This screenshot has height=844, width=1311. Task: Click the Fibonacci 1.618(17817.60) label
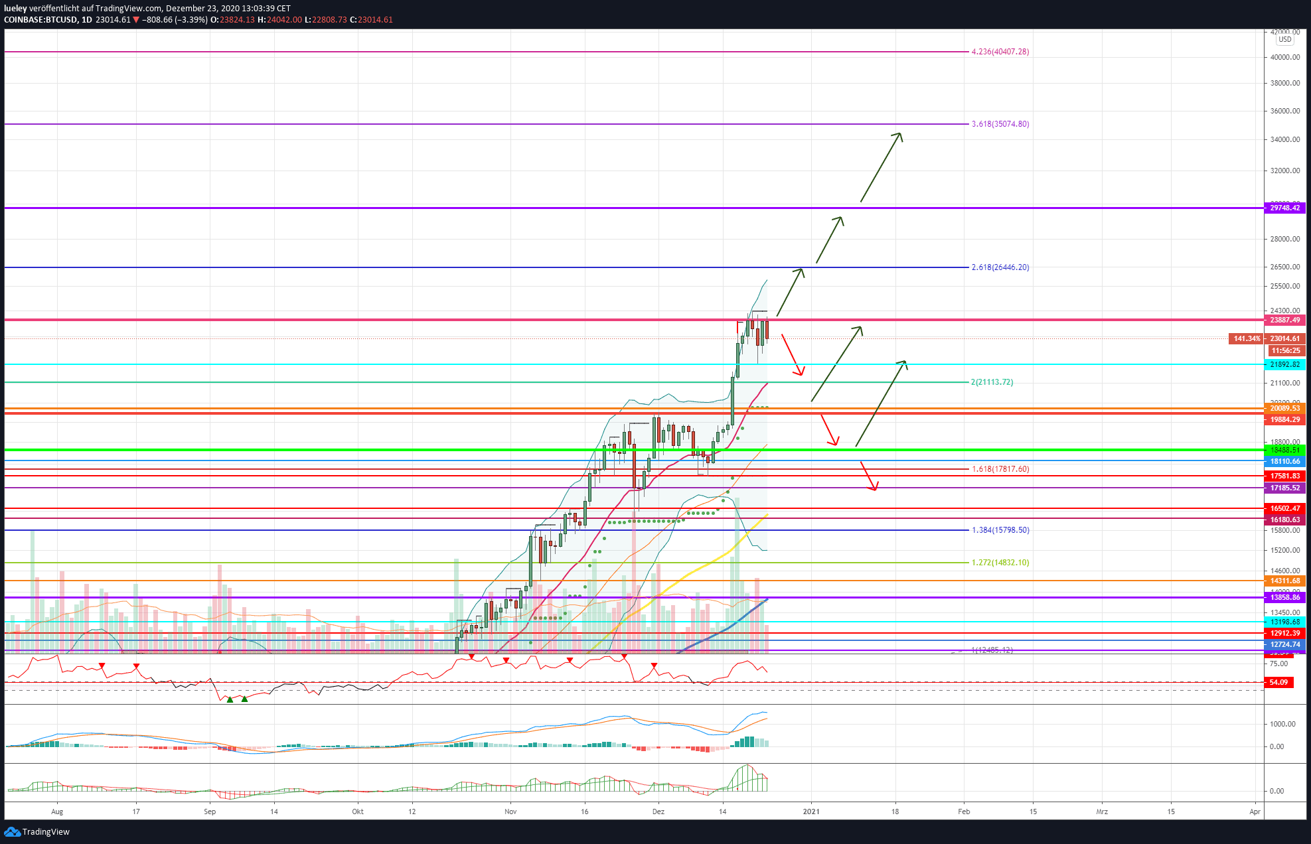pyautogui.click(x=1000, y=469)
